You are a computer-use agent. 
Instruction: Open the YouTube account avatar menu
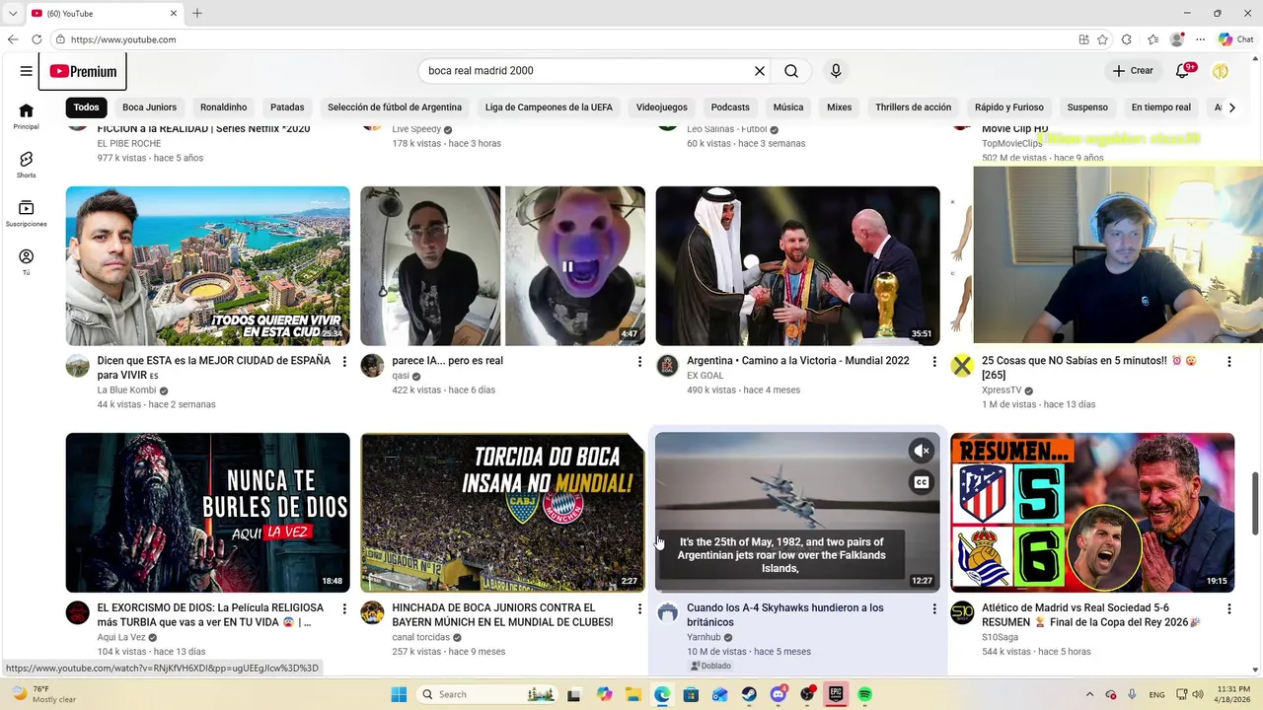pyautogui.click(x=1221, y=71)
